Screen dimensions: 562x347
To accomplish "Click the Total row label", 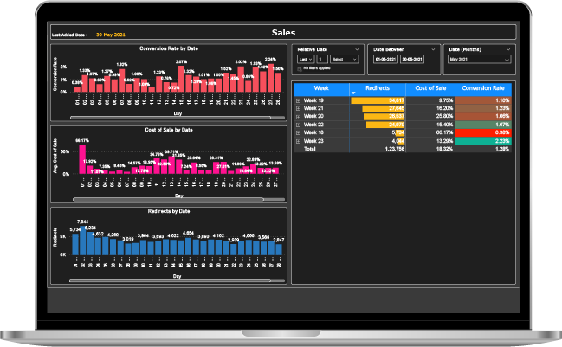I will coord(310,149).
